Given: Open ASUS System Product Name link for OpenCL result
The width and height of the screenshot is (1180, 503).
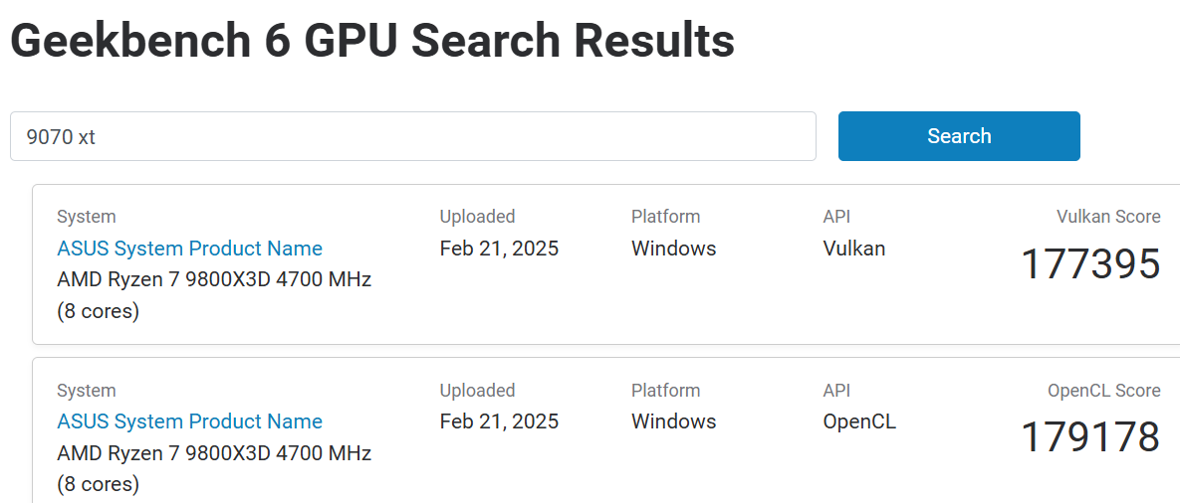Looking at the screenshot, I should (x=189, y=421).
